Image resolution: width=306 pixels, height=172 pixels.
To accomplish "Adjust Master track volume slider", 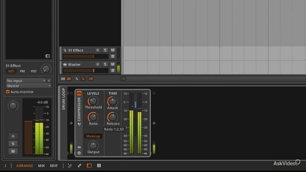I will click(x=86, y=70).
